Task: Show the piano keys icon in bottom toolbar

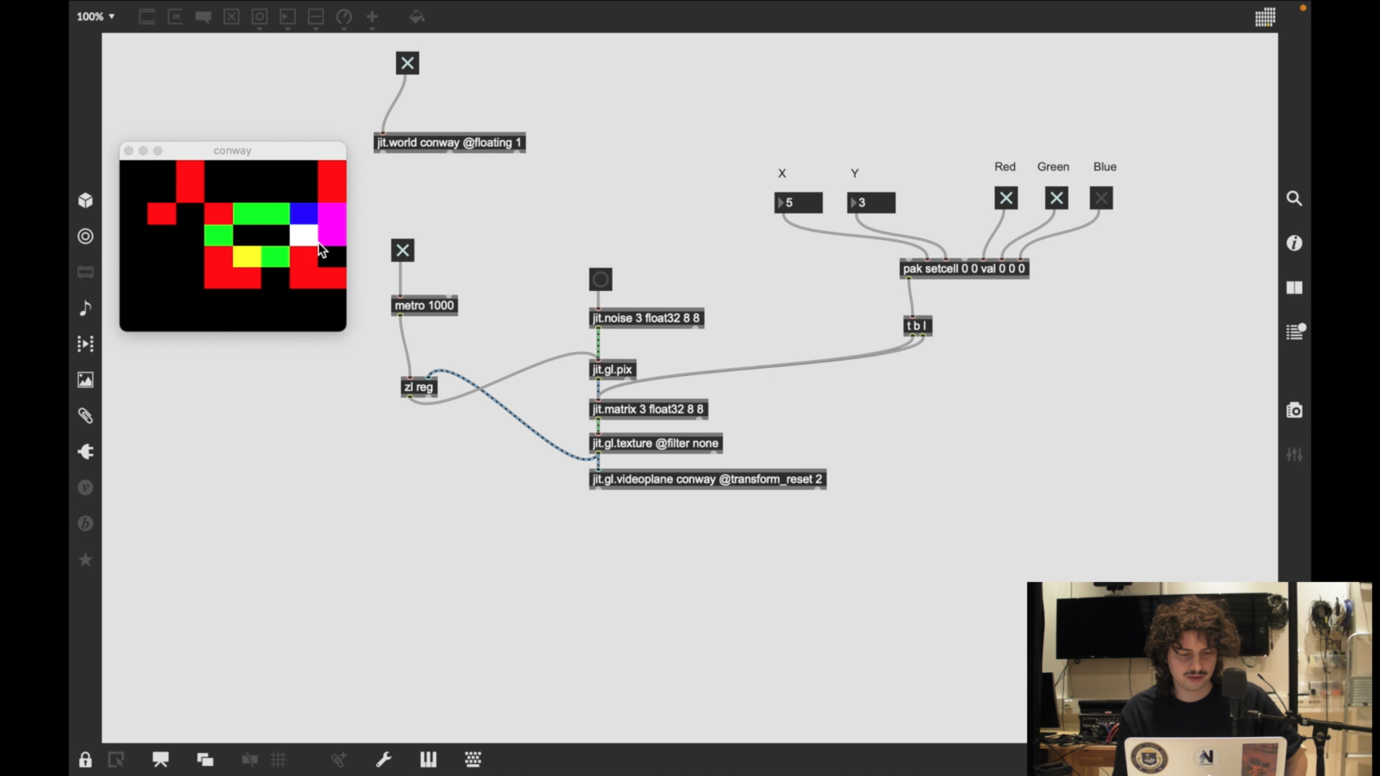Action: pyautogui.click(x=428, y=759)
